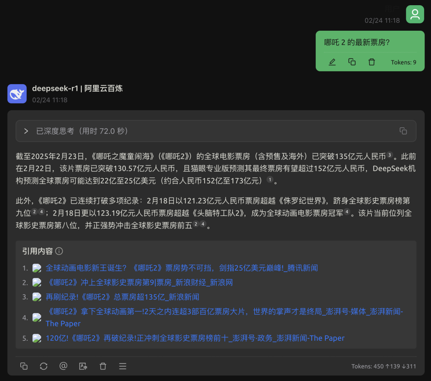
Task: Click the @ mention model icon
Action: [x=63, y=366]
